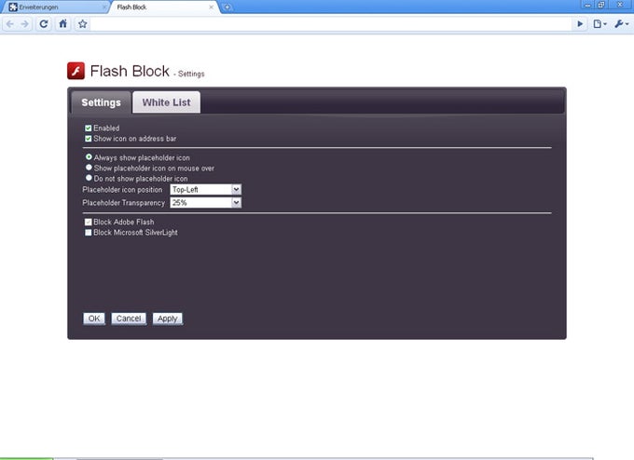Viewport: 634px width, 460px height.
Task: Click the browser forward arrow
Action: point(25,24)
